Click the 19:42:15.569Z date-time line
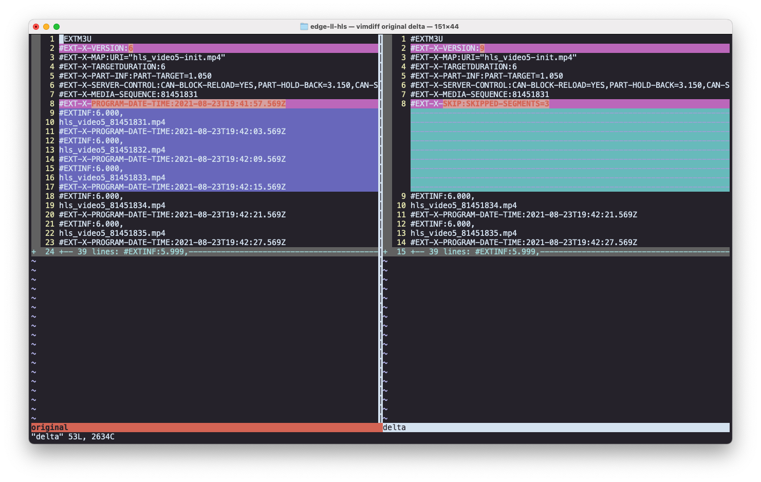The image size is (761, 482). point(172,187)
